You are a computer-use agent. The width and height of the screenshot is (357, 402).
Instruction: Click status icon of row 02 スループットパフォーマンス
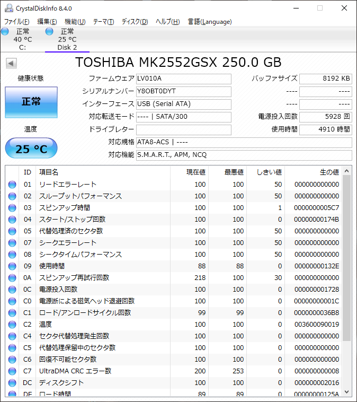coord(12,196)
